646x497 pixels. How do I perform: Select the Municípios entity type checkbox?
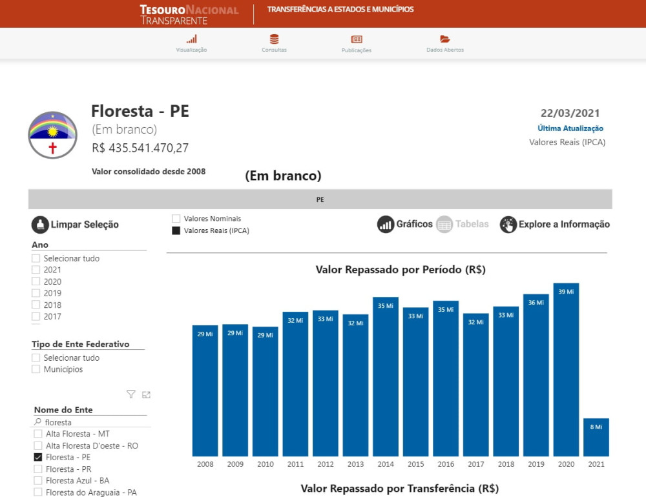[x=36, y=369]
